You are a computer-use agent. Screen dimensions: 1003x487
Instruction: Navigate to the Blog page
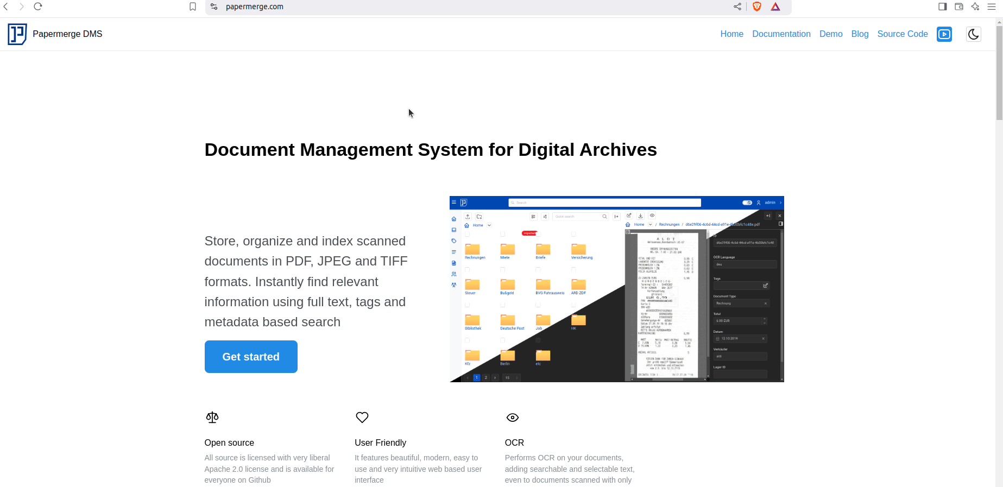coord(860,34)
